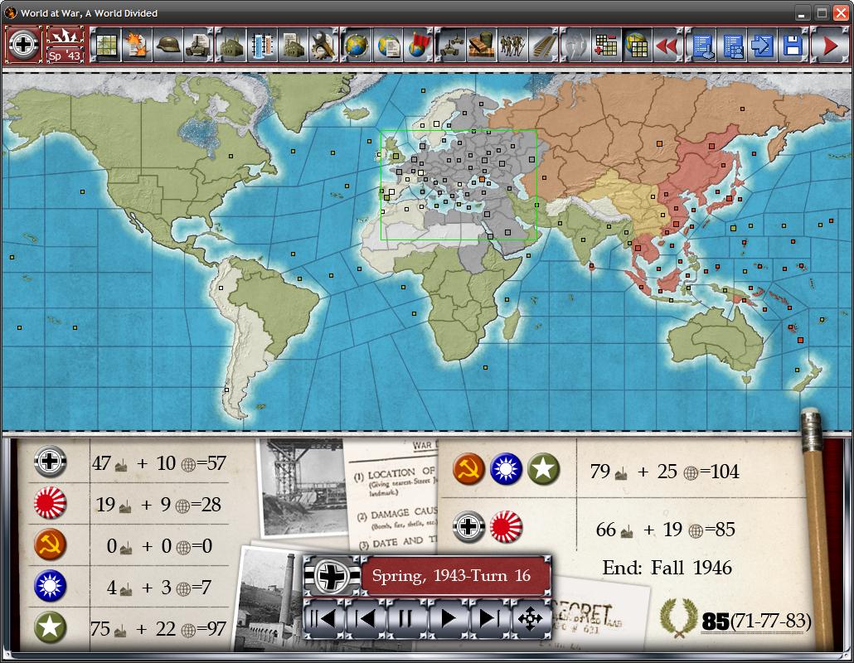
Task: Open the globe with document icon
Action: (x=388, y=45)
